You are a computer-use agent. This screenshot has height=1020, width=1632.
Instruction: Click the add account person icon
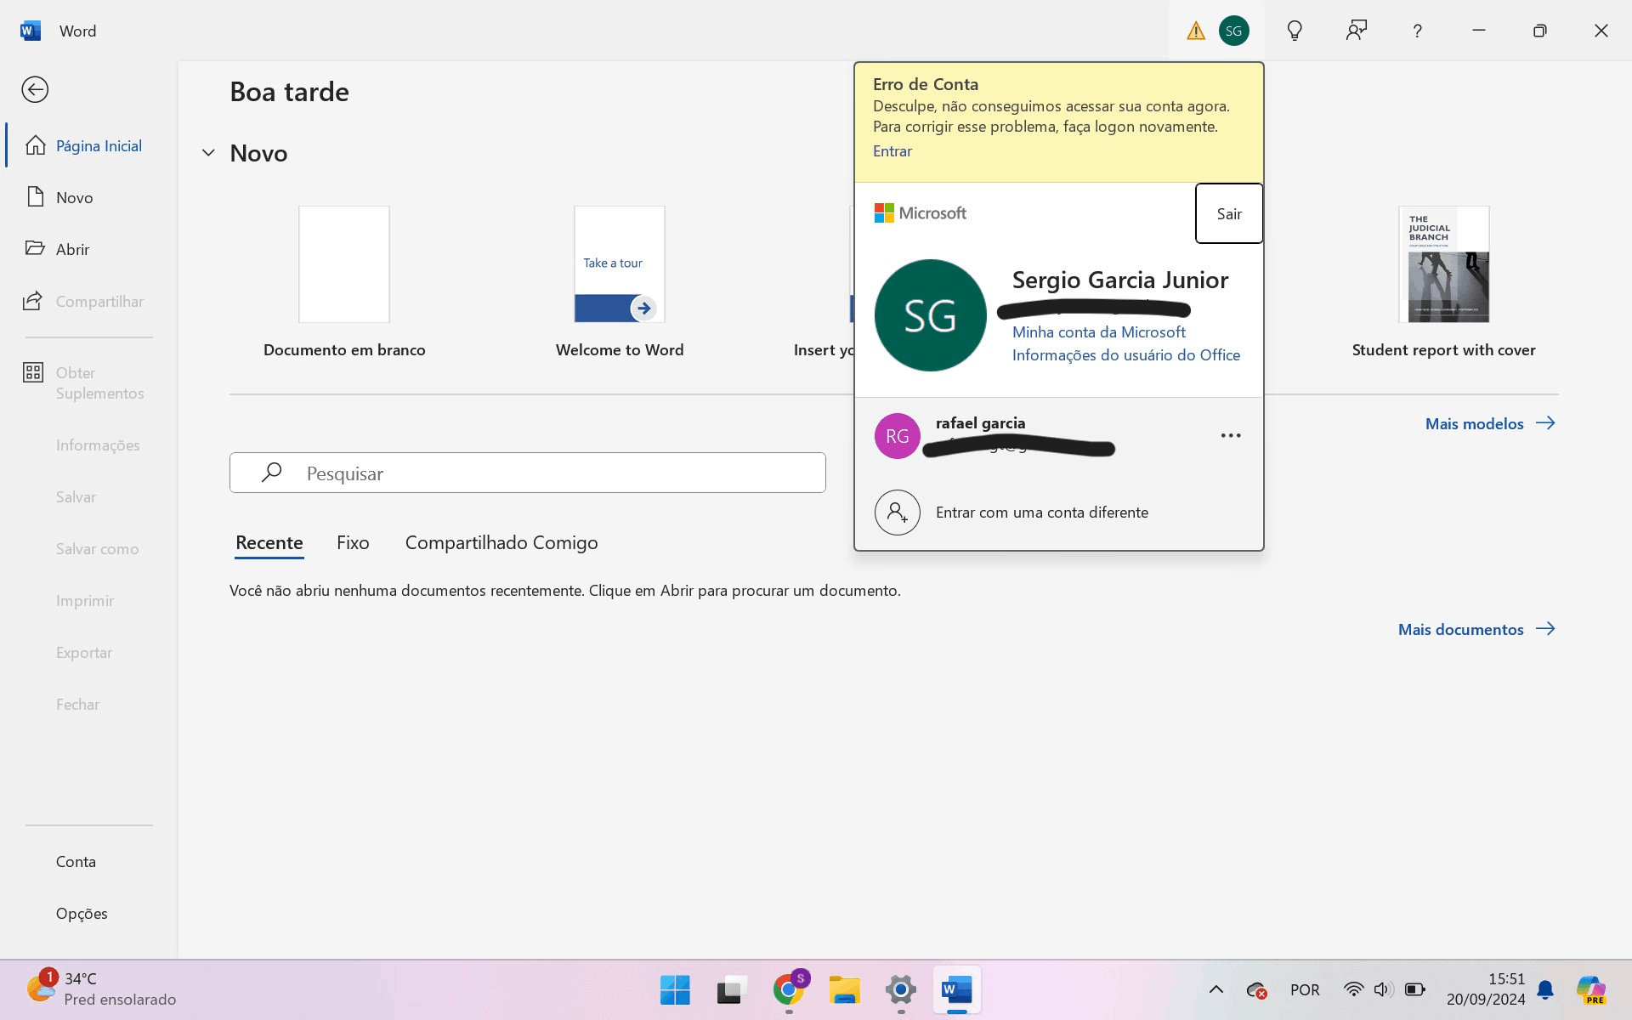898,513
